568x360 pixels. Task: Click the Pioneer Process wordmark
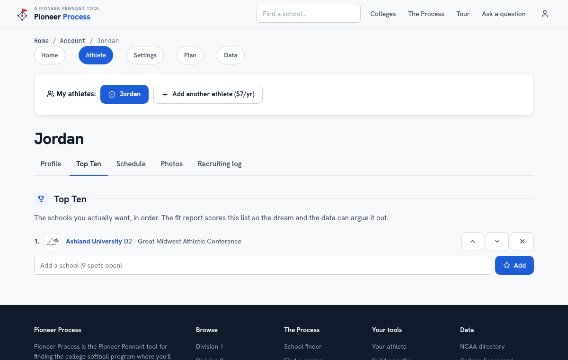coord(62,17)
